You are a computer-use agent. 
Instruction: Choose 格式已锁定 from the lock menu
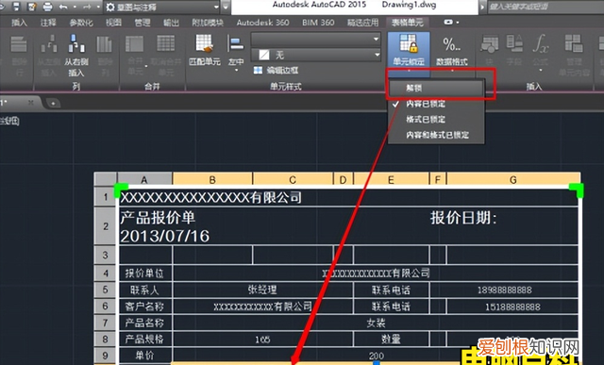point(436,120)
